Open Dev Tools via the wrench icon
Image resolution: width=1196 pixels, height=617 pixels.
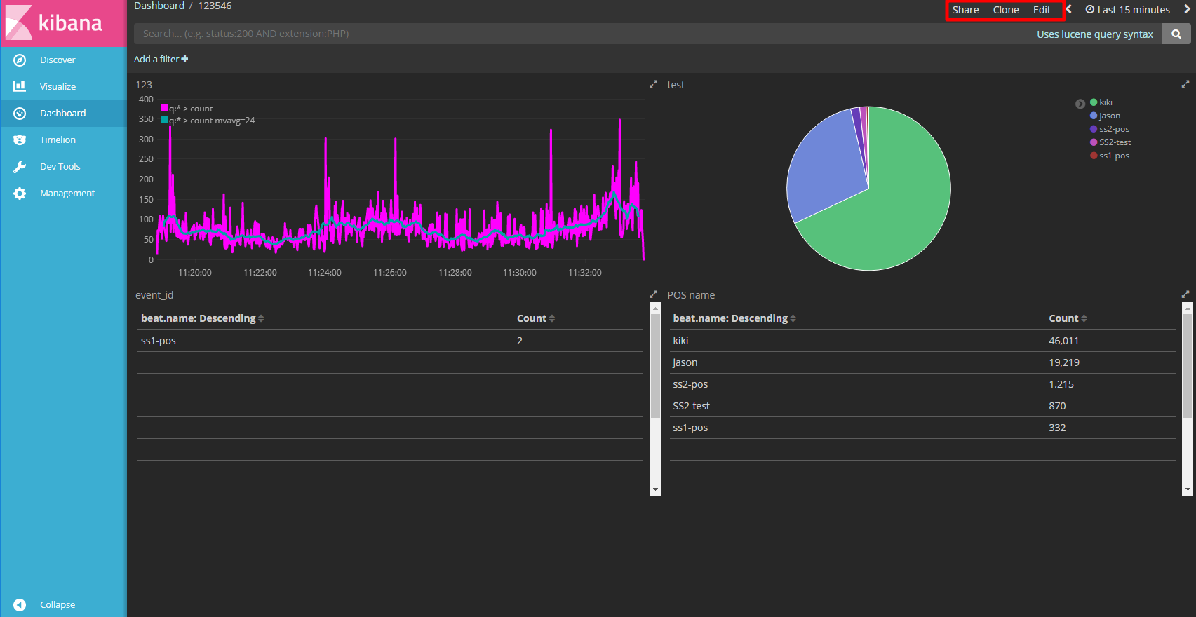(20, 167)
